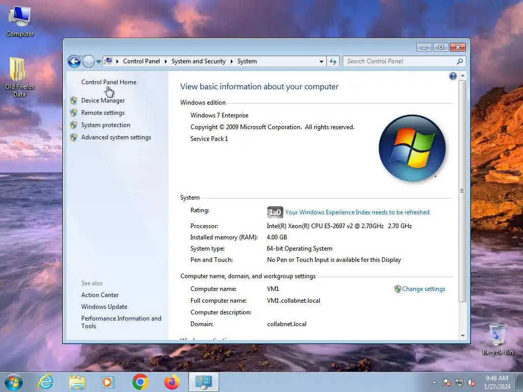Expand the arrow after System and Security
The image size is (523, 392).
coord(231,61)
